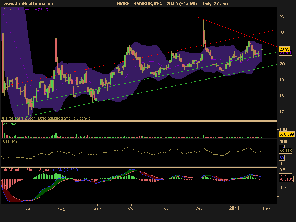
Task: Click the RSI (14) panel label
Action: [10, 142]
